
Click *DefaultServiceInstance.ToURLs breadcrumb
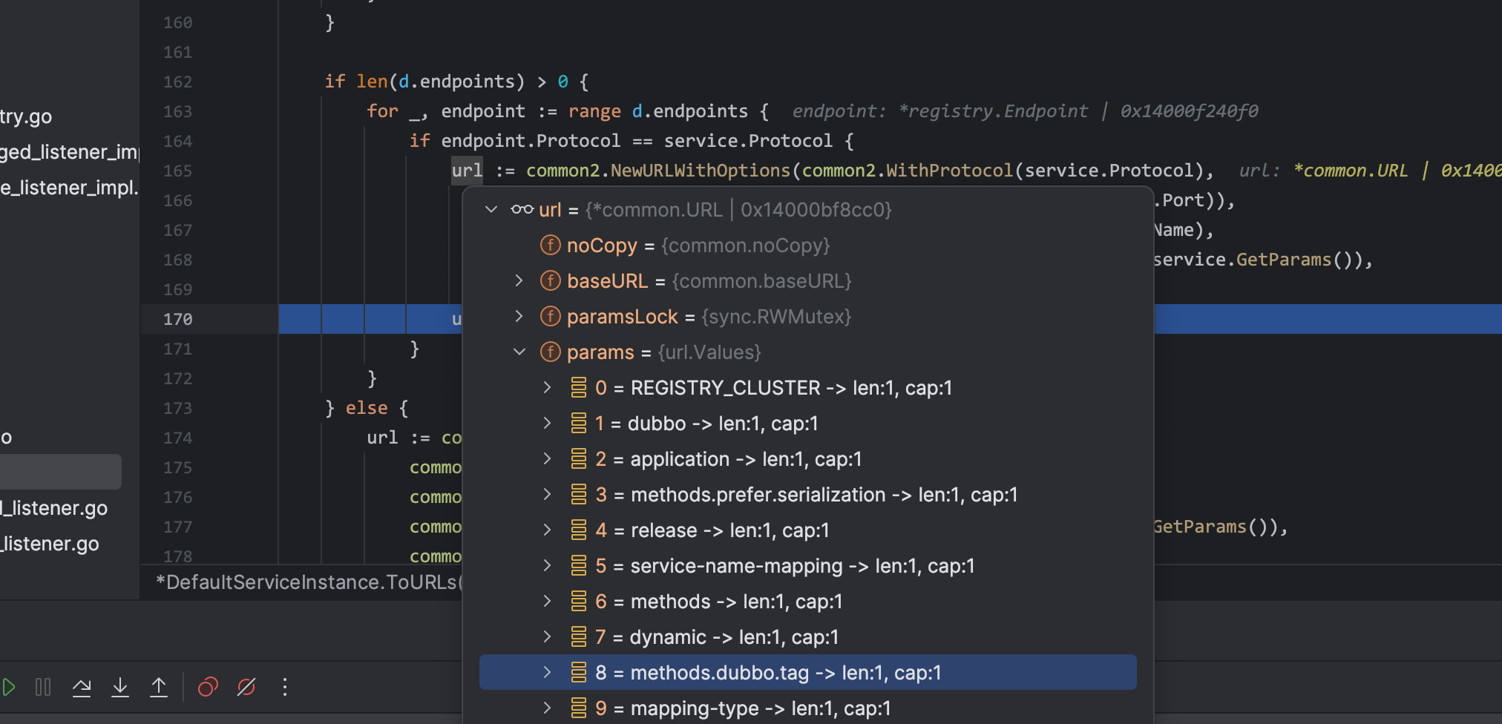pyautogui.click(x=309, y=582)
